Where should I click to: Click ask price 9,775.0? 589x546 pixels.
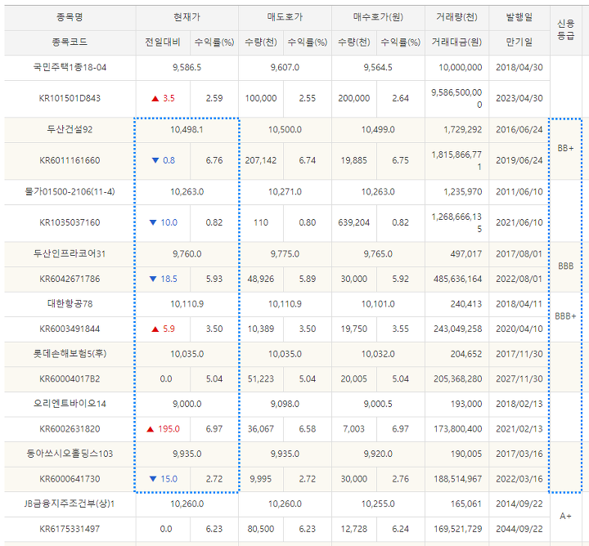pyautogui.click(x=285, y=253)
